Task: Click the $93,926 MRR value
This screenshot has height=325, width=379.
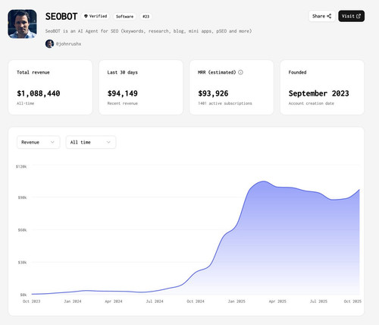Action: (x=213, y=93)
